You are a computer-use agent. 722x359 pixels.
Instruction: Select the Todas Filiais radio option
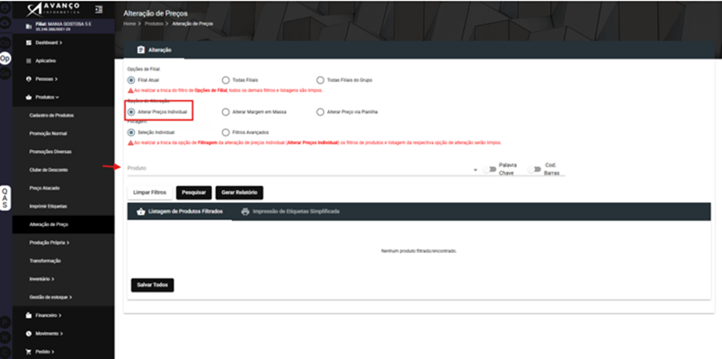pyautogui.click(x=226, y=80)
